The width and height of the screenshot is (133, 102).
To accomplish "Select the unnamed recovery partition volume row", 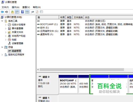I will click(85, 21).
